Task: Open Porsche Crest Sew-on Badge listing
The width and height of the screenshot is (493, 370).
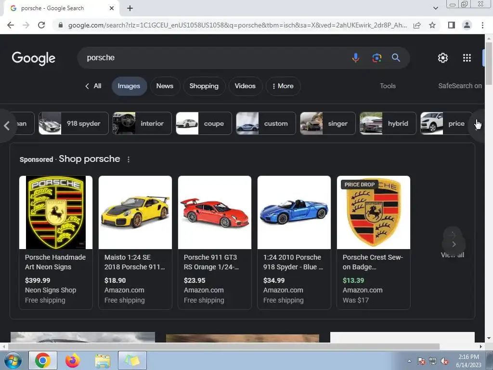Action: coord(373,262)
